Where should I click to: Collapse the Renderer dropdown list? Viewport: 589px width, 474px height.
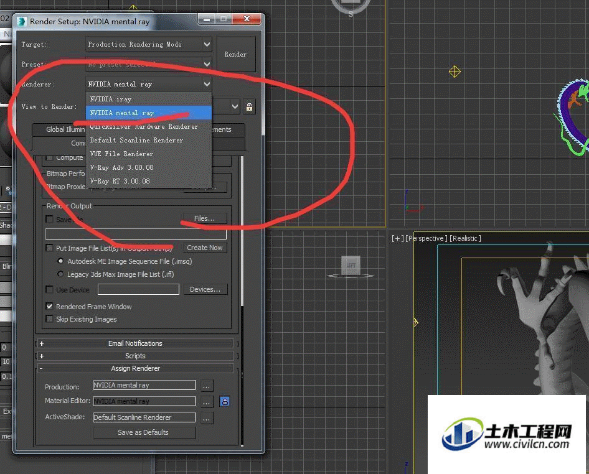tap(207, 84)
